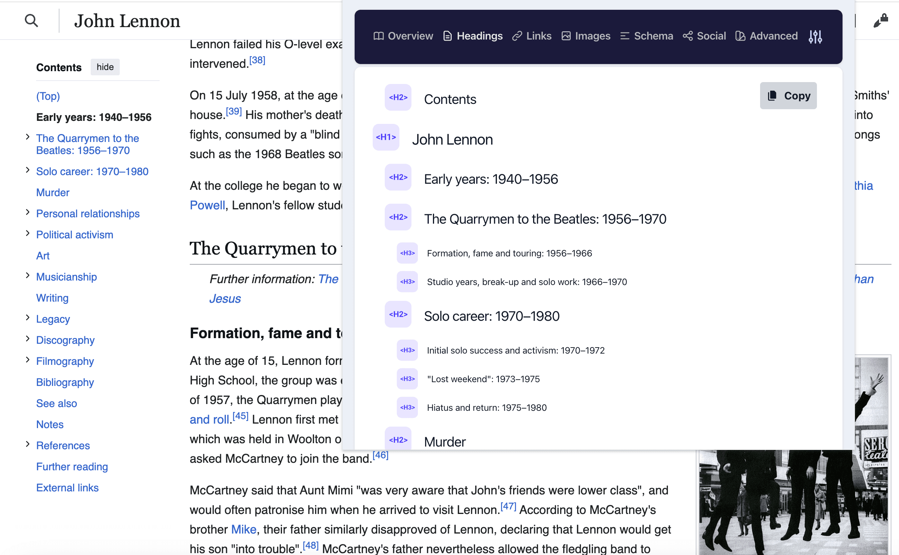Expand the Personal relationships chevron
899x555 pixels.
tap(27, 212)
